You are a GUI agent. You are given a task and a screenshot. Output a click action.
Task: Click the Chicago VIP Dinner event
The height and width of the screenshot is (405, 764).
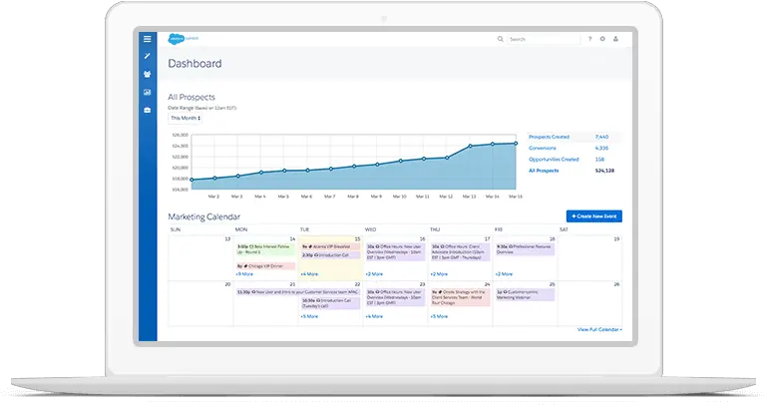click(263, 265)
